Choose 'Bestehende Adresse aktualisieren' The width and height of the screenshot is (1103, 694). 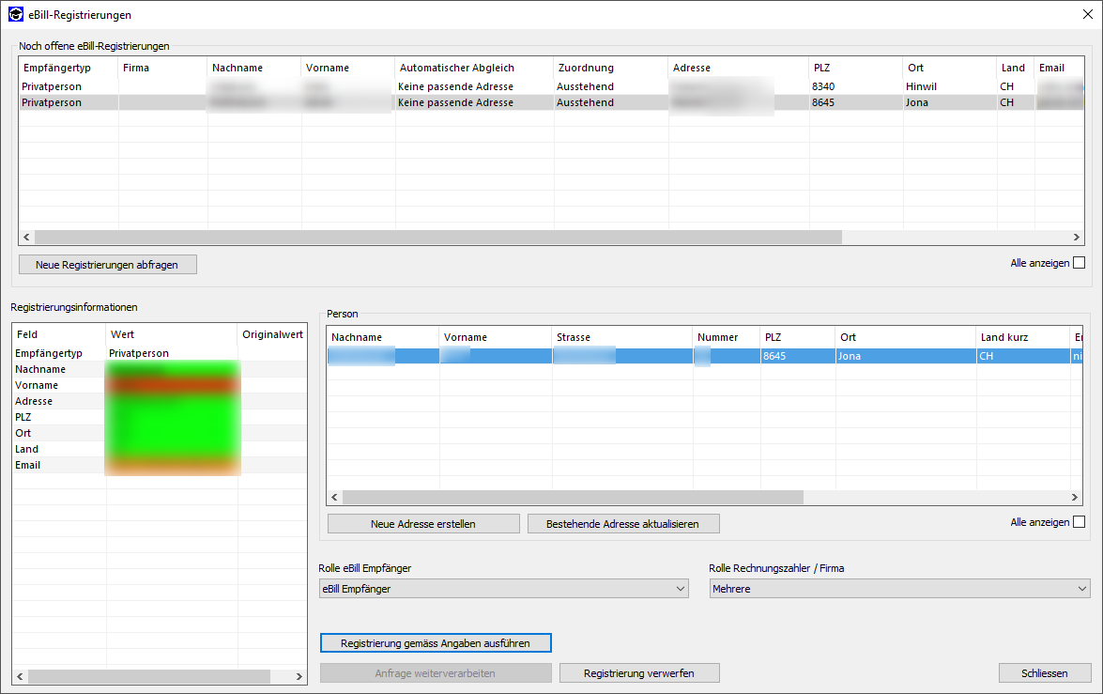pyautogui.click(x=622, y=524)
